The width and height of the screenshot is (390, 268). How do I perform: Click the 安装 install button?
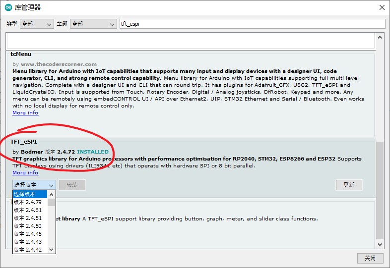click(x=72, y=185)
